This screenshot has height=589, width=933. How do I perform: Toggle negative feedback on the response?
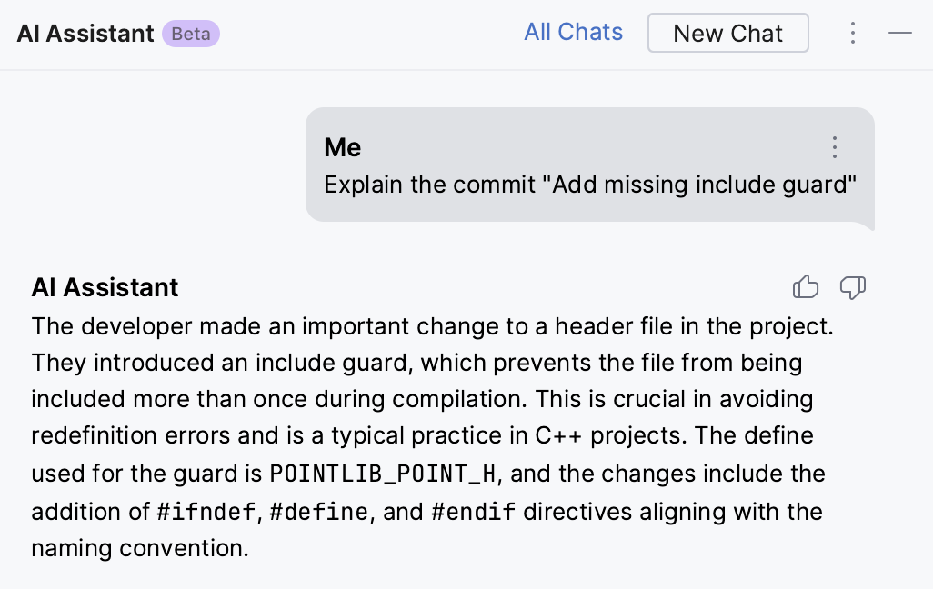click(852, 286)
